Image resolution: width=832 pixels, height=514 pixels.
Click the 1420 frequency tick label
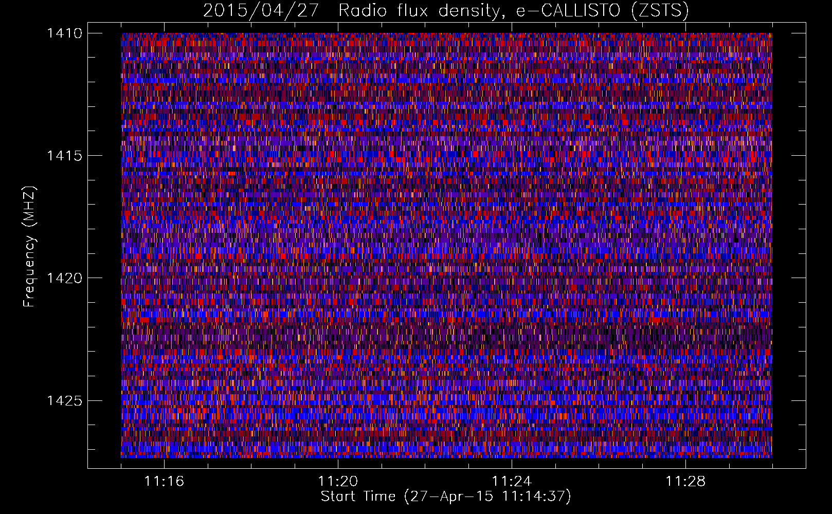click(64, 278)
